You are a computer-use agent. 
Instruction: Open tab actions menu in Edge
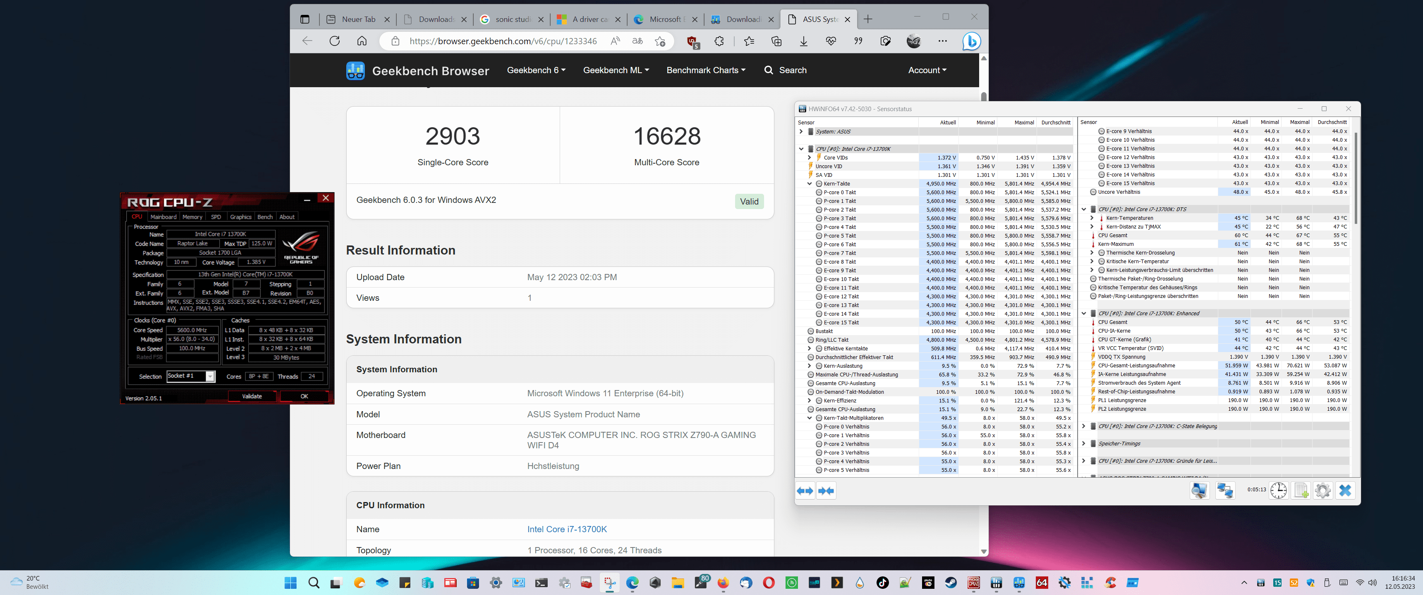click(304, 19)
